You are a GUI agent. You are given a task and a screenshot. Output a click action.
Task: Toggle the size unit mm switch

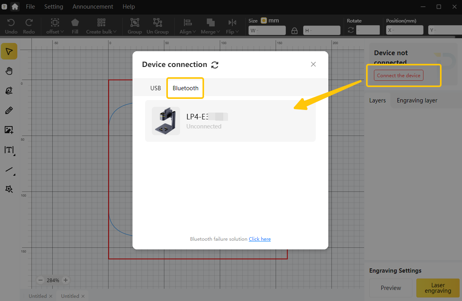264,20
